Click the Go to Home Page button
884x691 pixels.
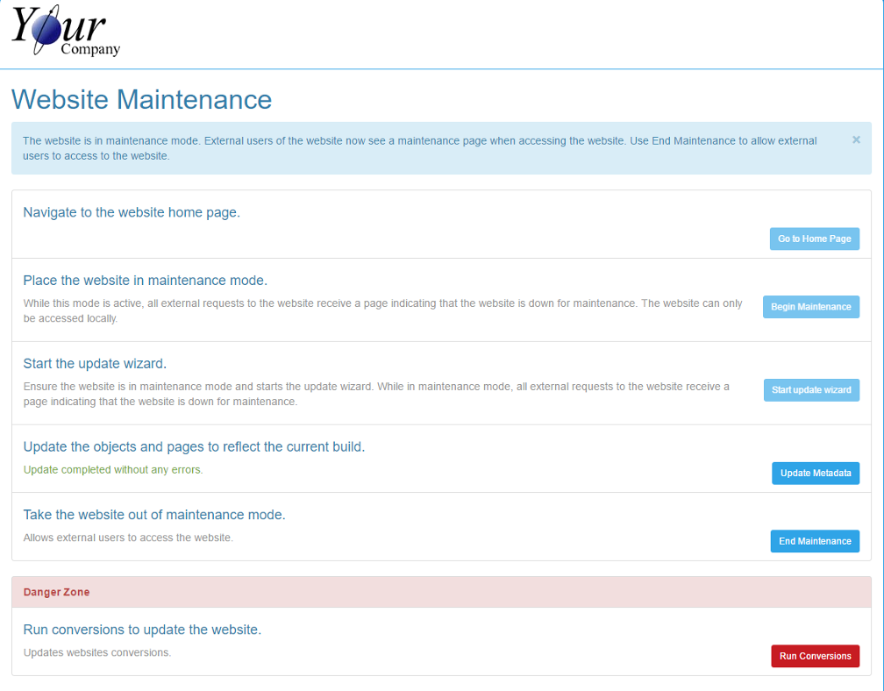[x=814, y=239]
